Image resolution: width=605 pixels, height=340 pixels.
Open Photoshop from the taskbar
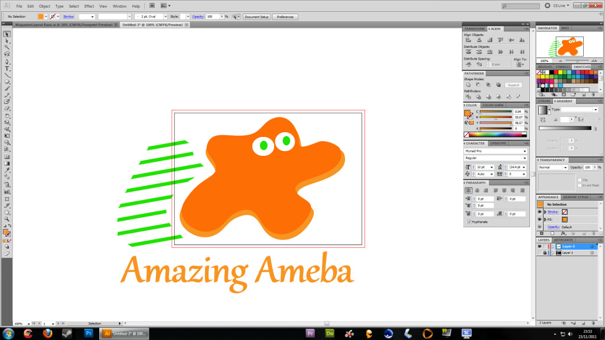[89, 334]
